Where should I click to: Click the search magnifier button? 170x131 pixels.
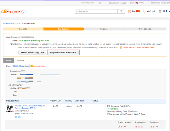click(x=121, y=11)
